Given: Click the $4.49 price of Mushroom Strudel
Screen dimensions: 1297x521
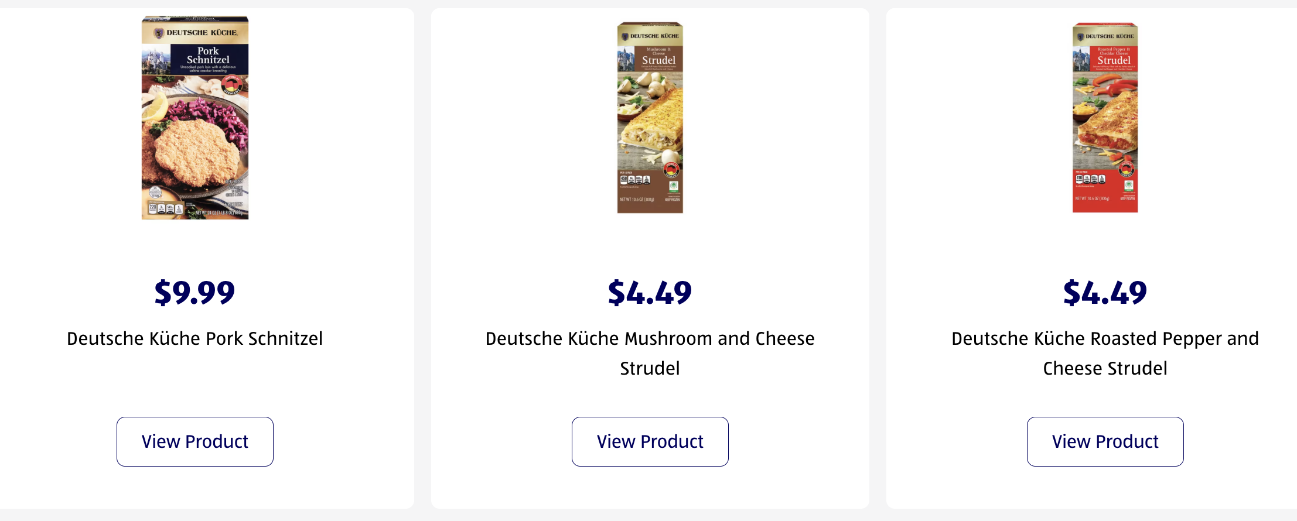Looking at the screenshot, I should [x=650, y=292].
